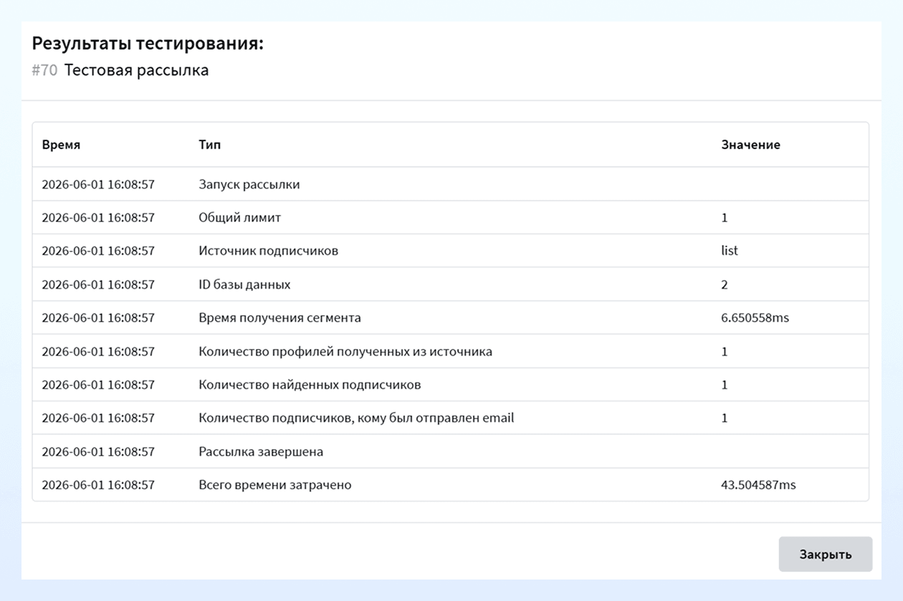
Task: Select the Значение column header
Action: click(x=750, y=145)
